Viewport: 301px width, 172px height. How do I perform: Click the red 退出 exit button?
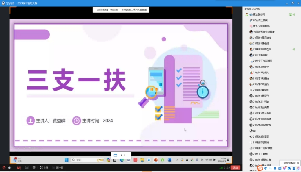pyautogui.click(x=235, y=167)
